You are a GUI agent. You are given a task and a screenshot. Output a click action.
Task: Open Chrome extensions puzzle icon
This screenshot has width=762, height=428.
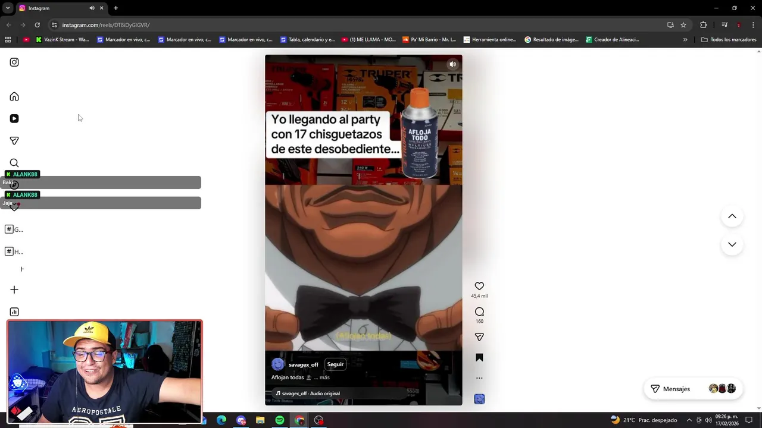(x=704, y=25)
